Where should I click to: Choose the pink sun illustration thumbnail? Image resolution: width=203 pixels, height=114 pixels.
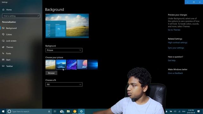(x=82, y=65)
